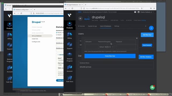172x96 pixels.
Task: Go back in Drupal Database configuration window
Action: click(15, 13)
